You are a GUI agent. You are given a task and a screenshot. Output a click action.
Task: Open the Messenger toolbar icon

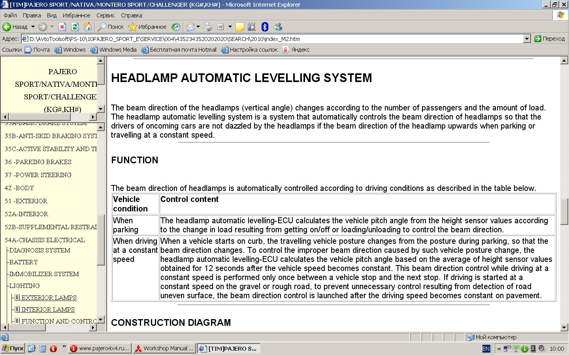[278, 27]
